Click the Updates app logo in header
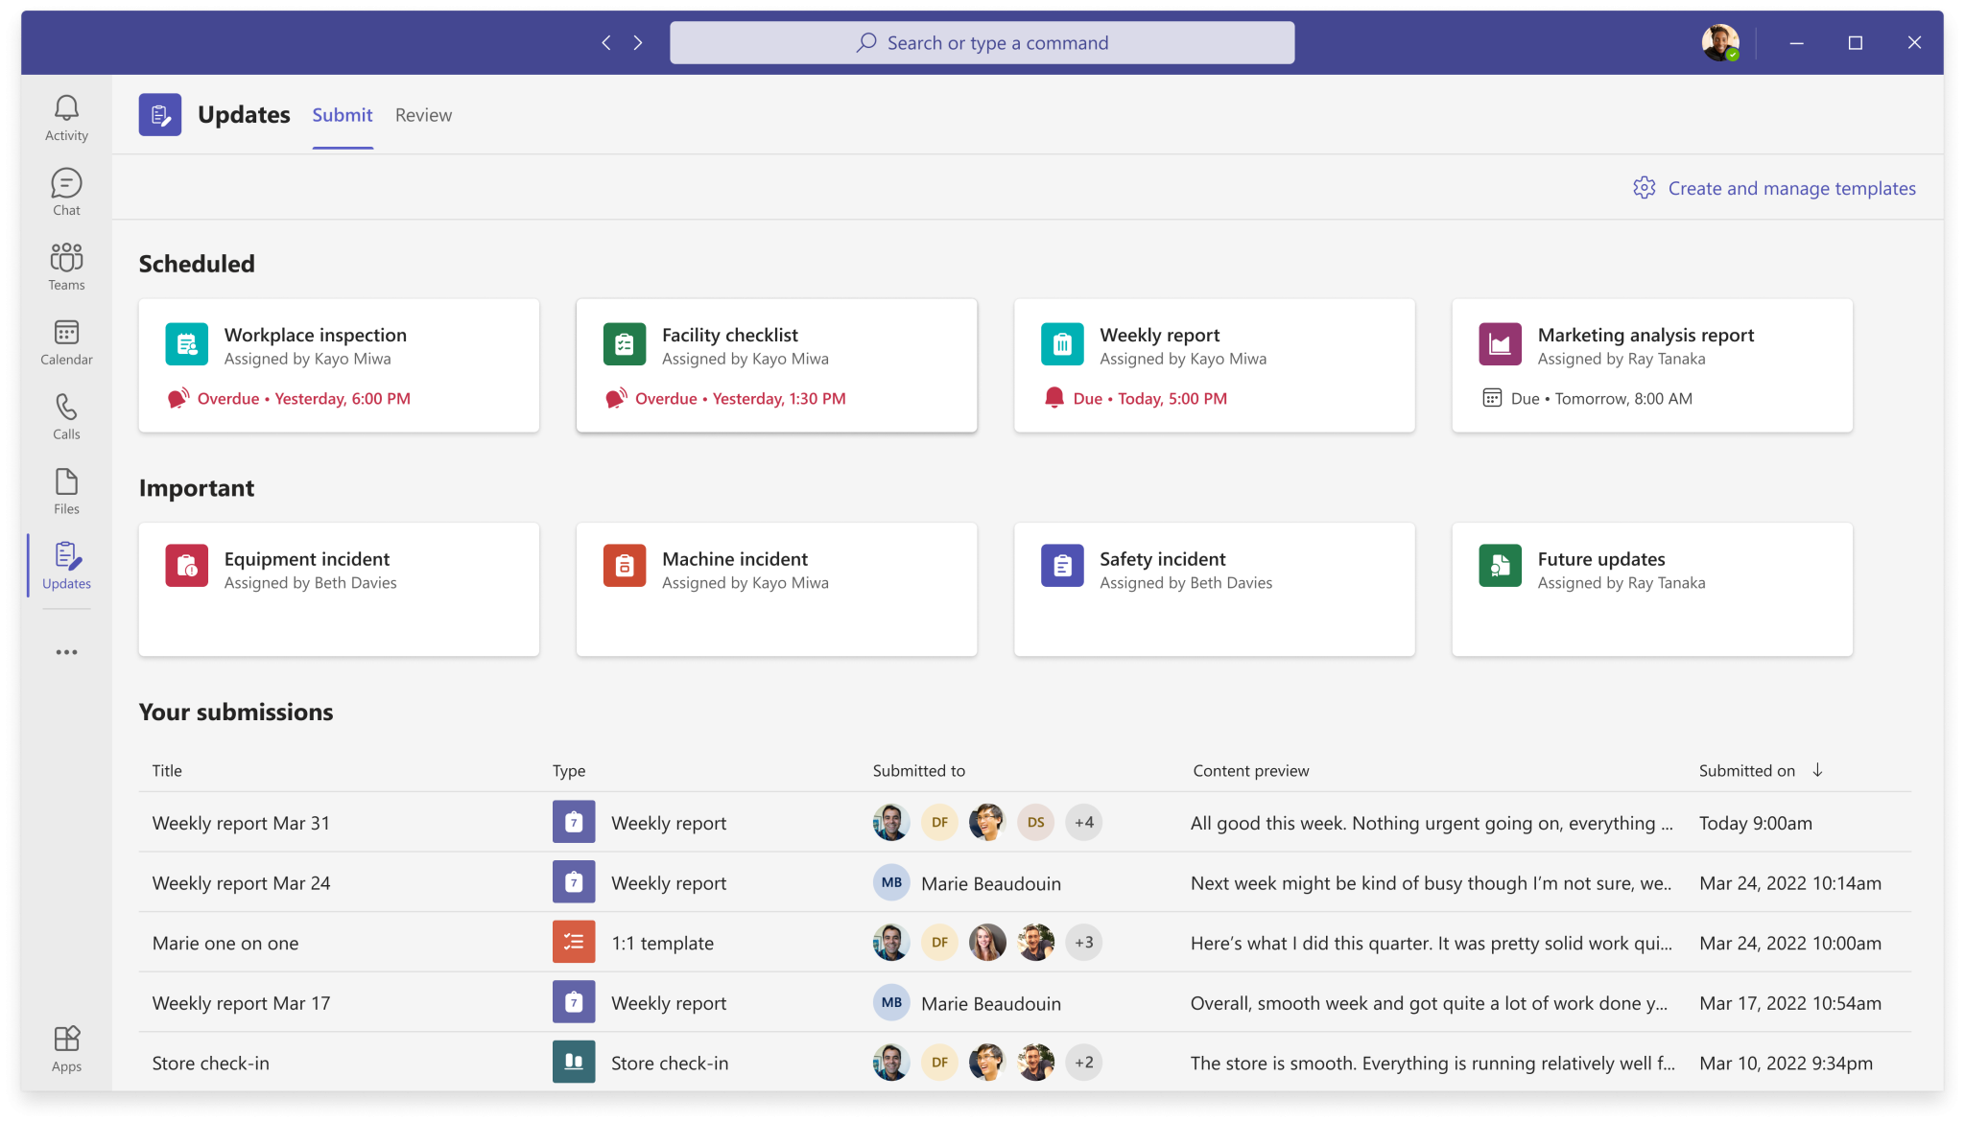 159,115
